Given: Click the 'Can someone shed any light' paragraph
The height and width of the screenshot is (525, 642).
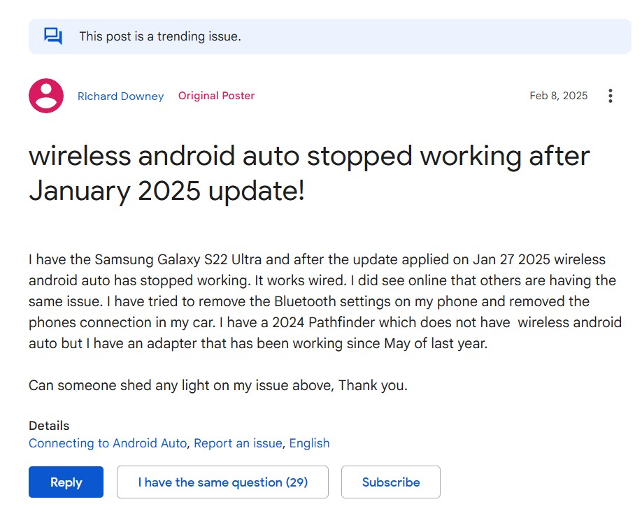Looking at the screenshot, I should (x=217, y=385).
